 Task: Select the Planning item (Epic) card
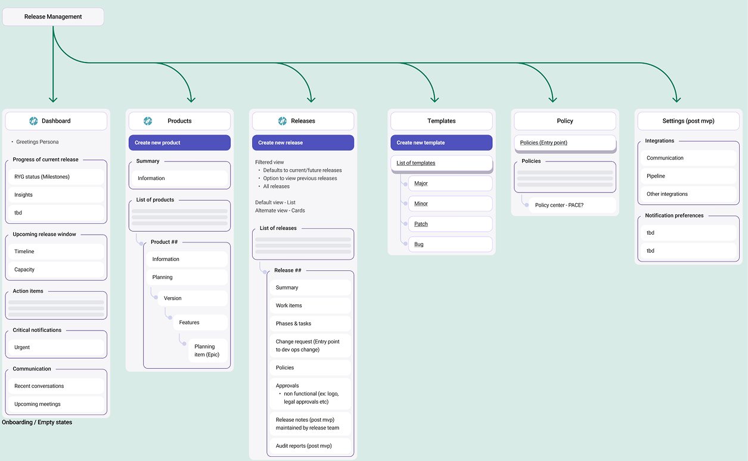[208, 350]
